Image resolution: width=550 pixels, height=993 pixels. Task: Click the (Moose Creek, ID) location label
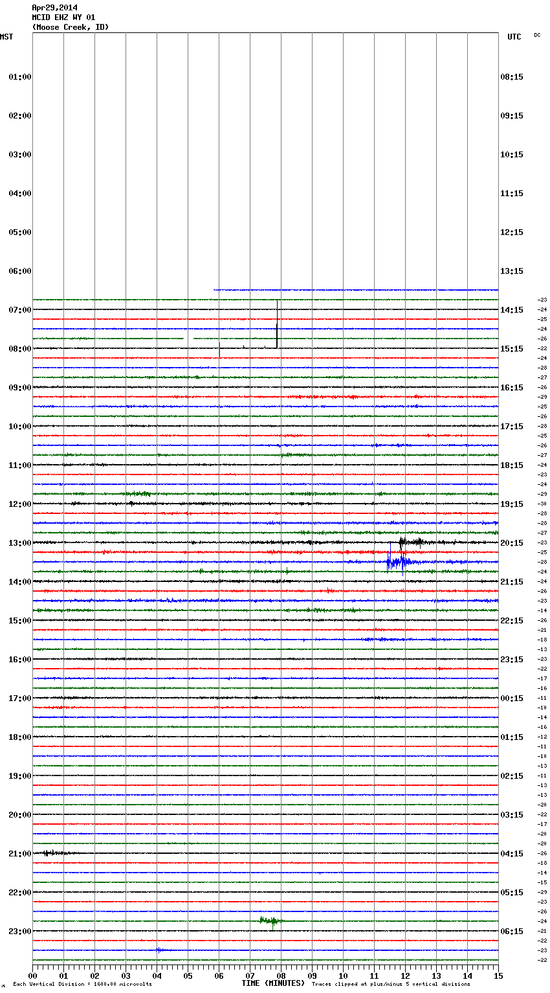(70, 27)
